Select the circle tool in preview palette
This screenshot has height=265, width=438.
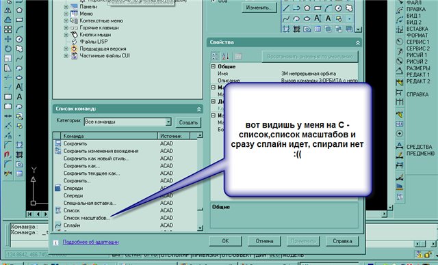click(x=338, y=8)
